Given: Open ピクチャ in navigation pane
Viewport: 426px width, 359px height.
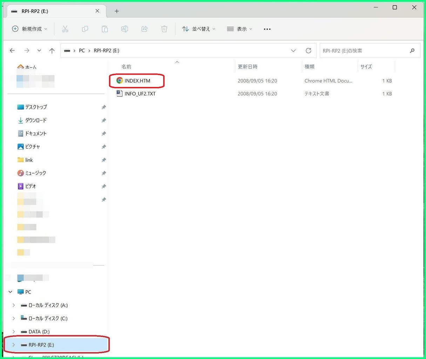Looking at the screenshot, I should (x=28, y=147).
